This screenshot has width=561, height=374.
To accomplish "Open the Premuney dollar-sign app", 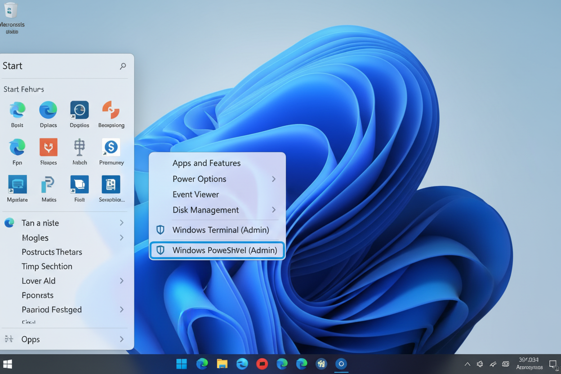I will coord(111,147).
